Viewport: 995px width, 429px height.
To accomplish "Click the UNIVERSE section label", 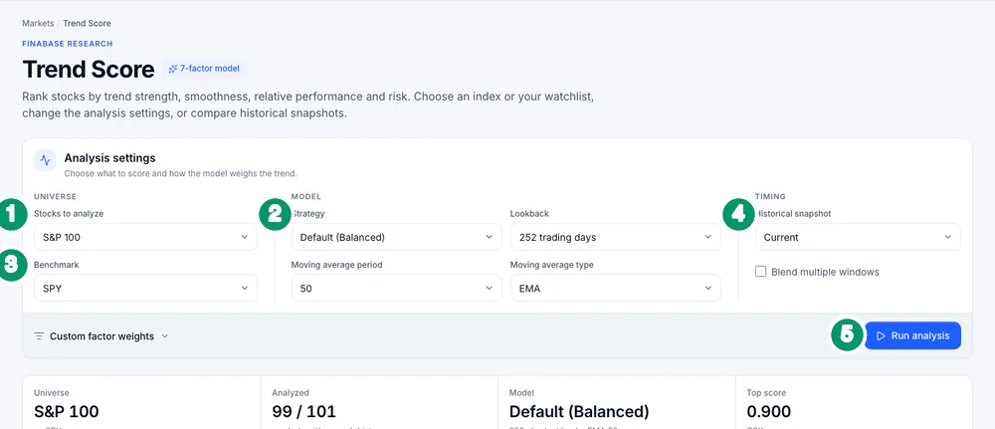I will pos(55,197).
